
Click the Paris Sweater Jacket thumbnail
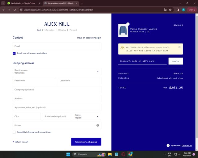pos(123,30)
